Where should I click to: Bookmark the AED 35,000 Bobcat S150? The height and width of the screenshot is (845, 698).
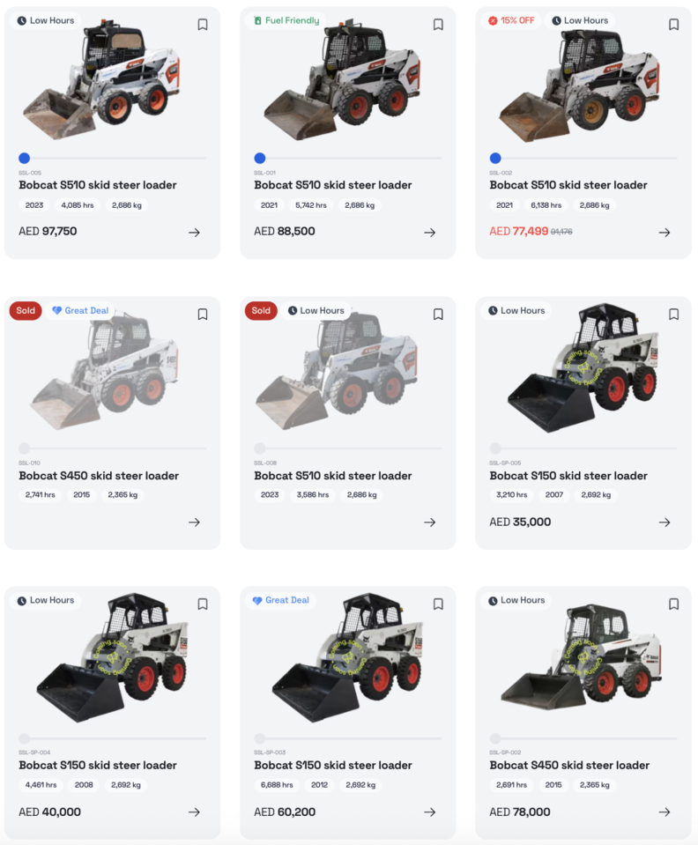click(673, 315)
